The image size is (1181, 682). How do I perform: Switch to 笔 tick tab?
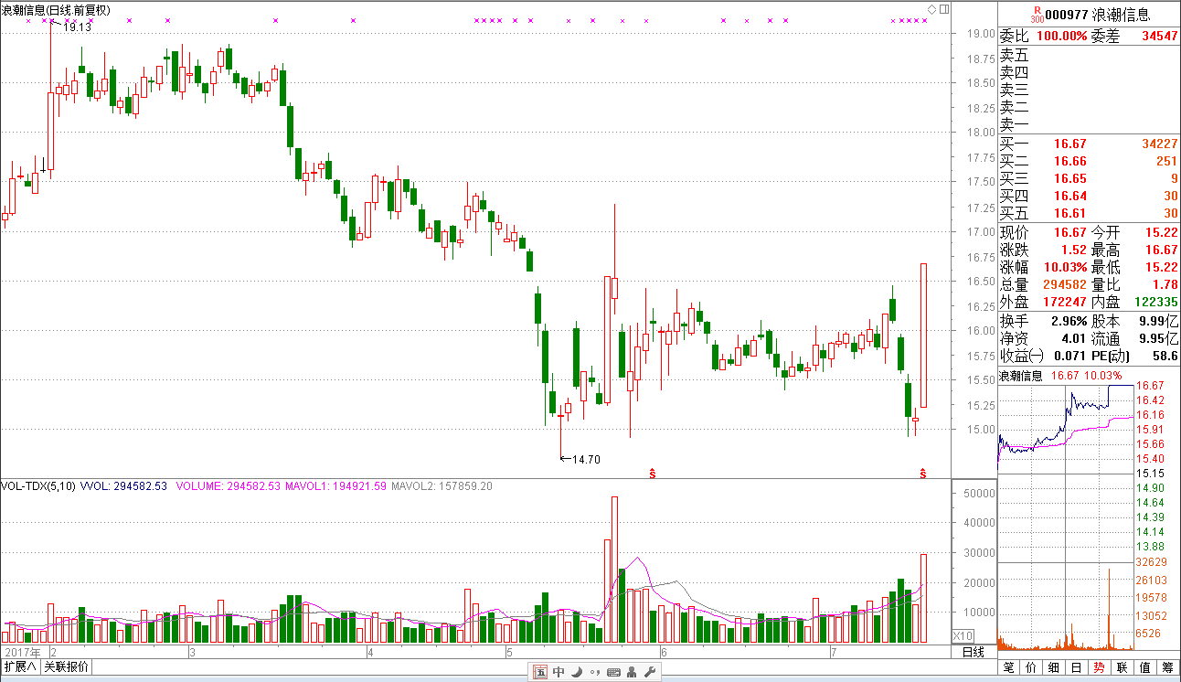point(1009,668)
